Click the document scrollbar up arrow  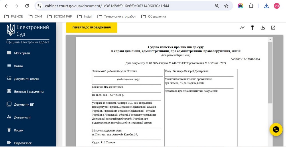pos(270,39)
